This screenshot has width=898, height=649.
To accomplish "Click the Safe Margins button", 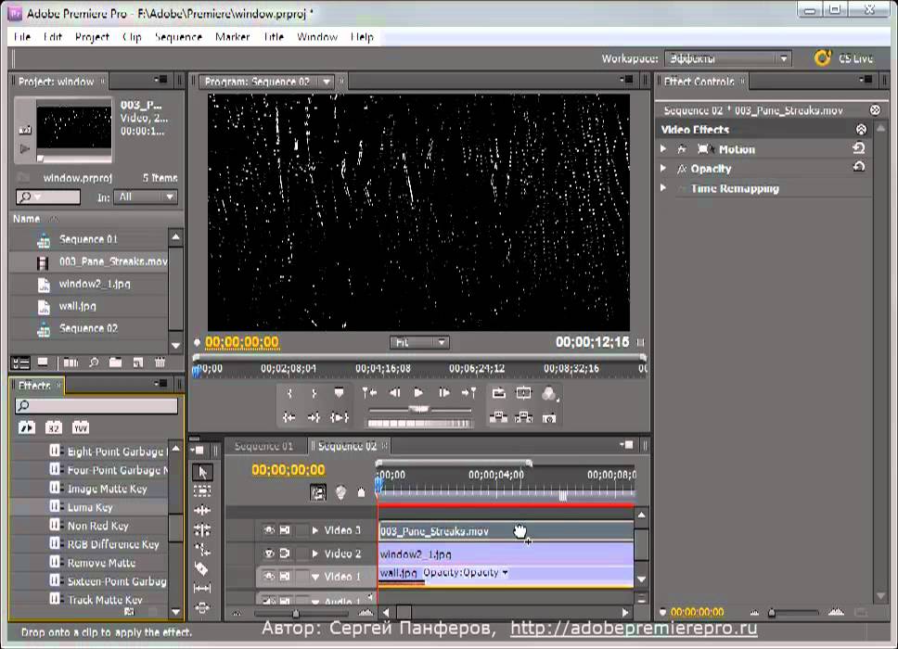I will click(x=523, y=392).
